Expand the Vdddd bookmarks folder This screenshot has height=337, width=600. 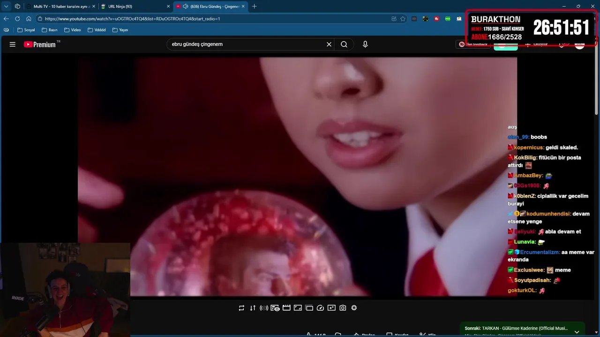[x=97, y=30]
